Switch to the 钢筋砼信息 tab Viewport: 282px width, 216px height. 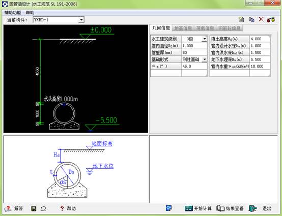click(x=229, y=28)
